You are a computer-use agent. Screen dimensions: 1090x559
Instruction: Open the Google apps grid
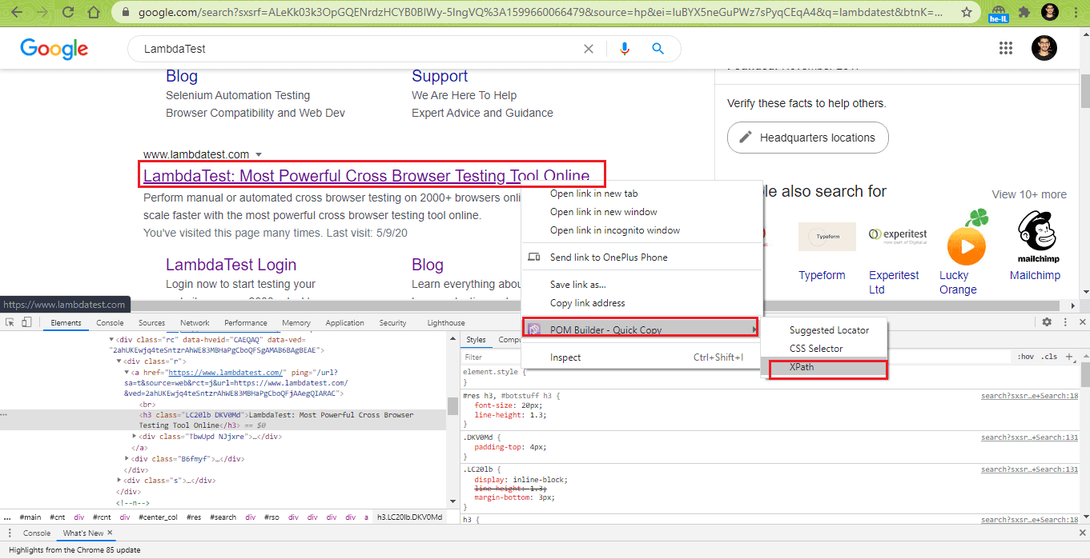(x=1006, y=48)
